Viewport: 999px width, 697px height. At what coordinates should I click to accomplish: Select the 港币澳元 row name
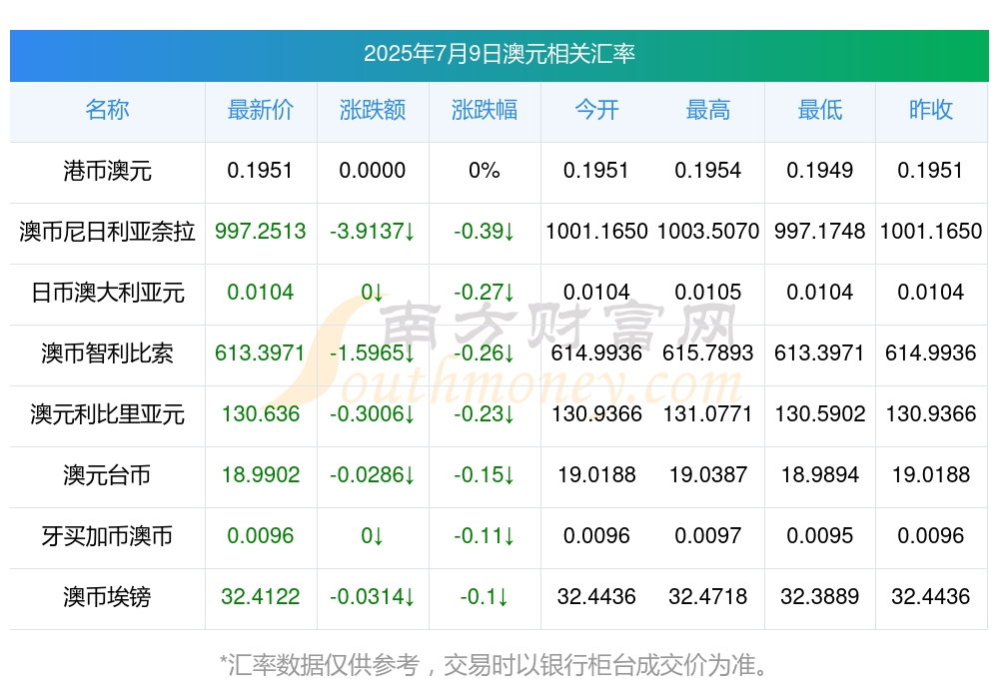(107, 171)
